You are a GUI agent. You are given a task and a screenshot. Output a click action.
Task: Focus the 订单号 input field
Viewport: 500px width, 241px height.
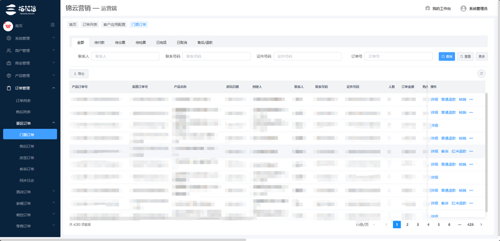click(x=399, y=56)
